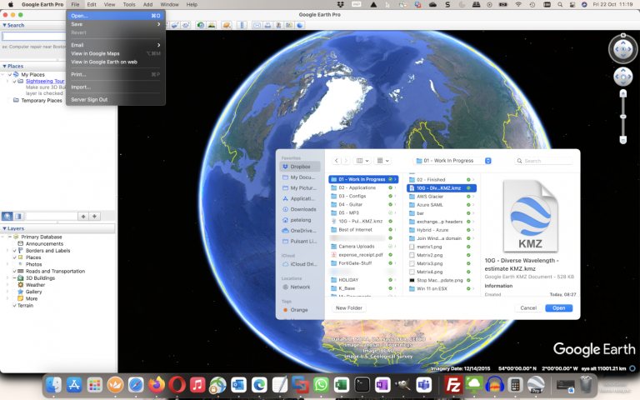Click the look-around compass navigation control
Image resolution: width=640 pixels, height=400 pixels.
click(622, 49)
